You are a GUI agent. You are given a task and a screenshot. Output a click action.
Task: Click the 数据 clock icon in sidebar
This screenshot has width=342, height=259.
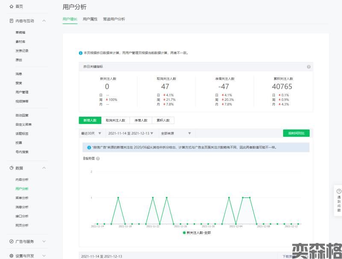click(11, 168)
